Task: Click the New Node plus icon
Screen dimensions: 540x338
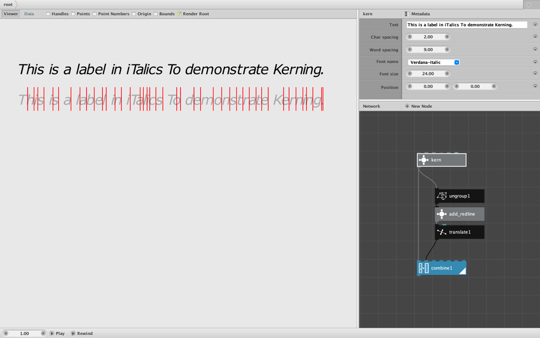Action: pos(407,106)
